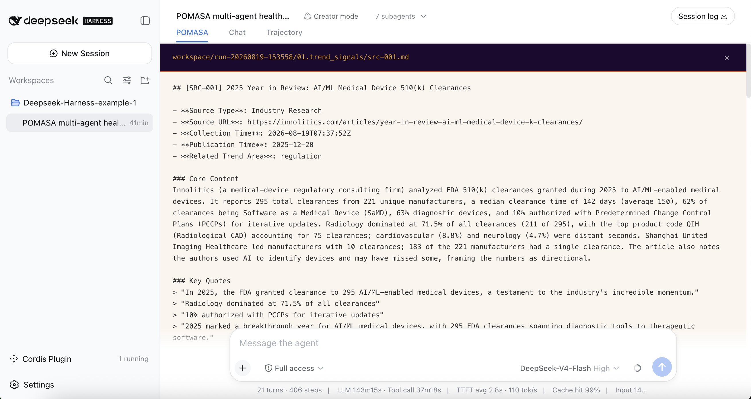
Task: Close the src-001.md file viewer
Action: click(x=727, y=58)
